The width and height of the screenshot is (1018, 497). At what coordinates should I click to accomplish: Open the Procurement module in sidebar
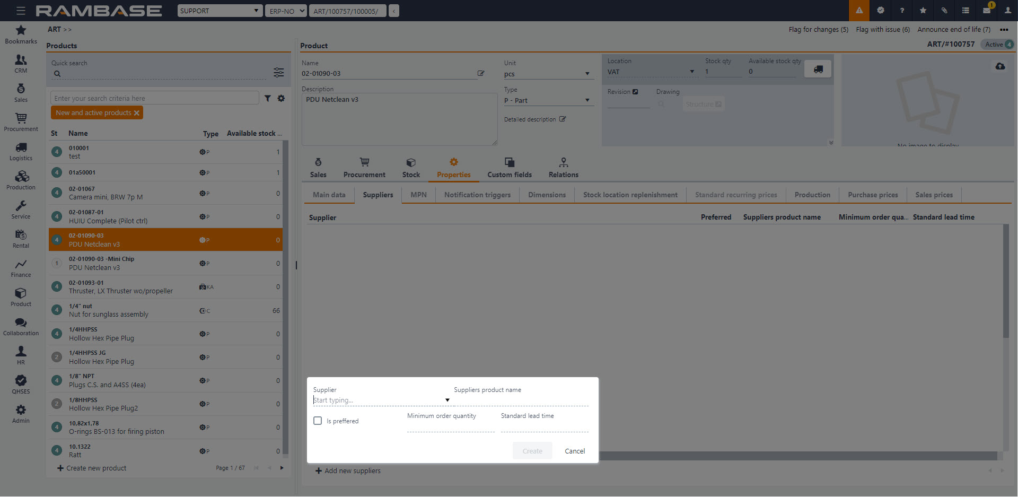pos(21,122)
